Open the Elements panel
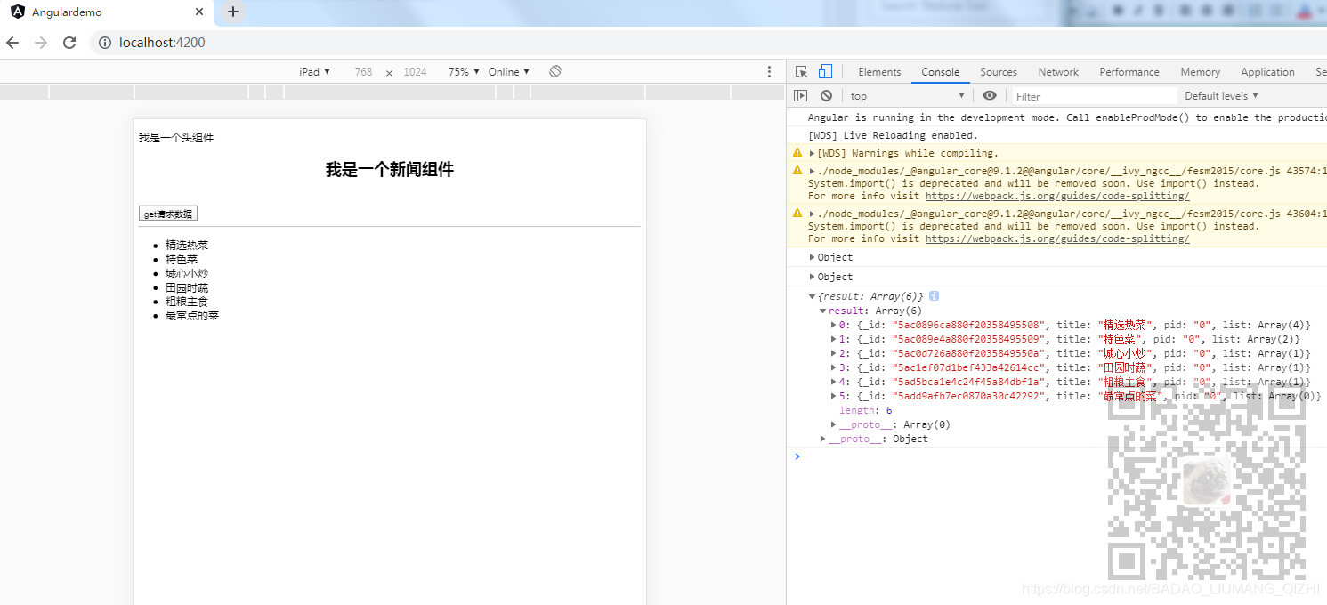This screenshot has height=605, width=1327. click(879, 71)
